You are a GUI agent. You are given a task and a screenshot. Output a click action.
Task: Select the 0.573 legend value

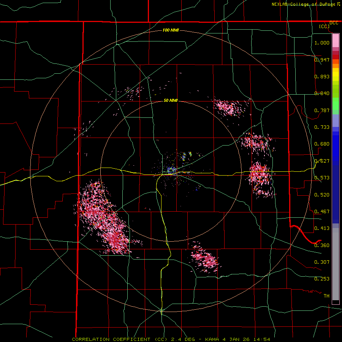322,177
